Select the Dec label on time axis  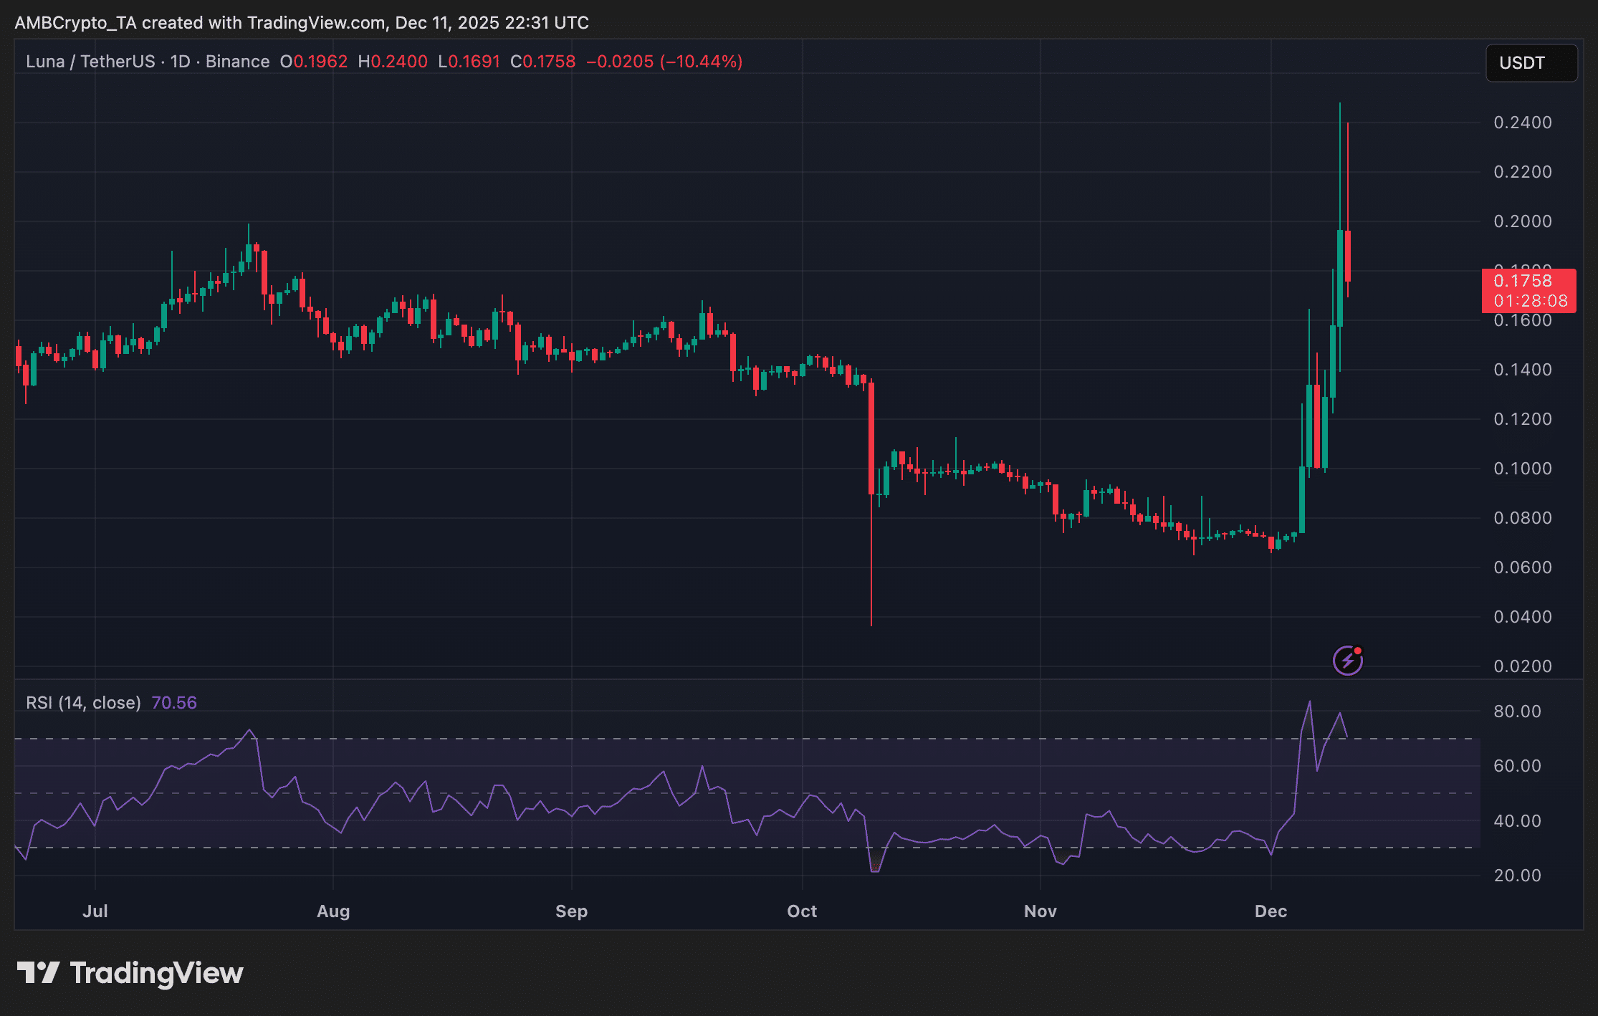pos(1271,911)
